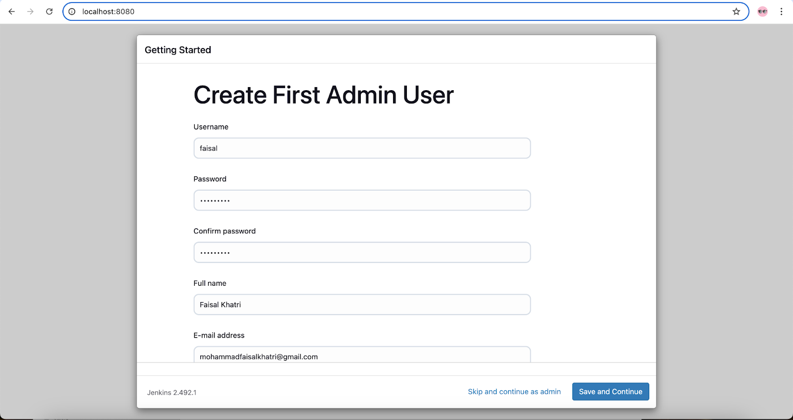This screenshot has height=420, width=793.
Task: Go back using browser back arrow
Action: point(11,11)
